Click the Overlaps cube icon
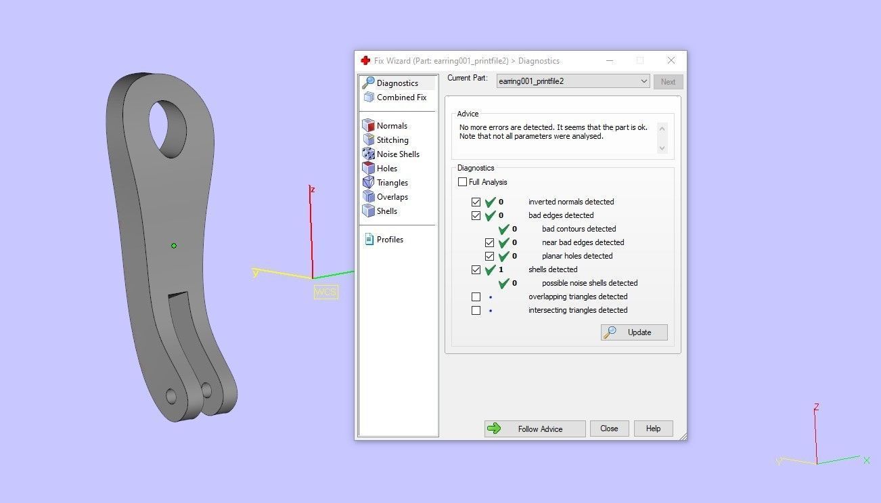The height and width of the screenshot is (503, 881). coord(368,196)
